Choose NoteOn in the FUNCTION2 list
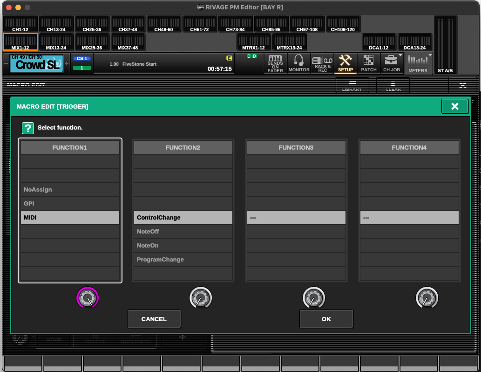The image size is (481, 372). point(183,246)
